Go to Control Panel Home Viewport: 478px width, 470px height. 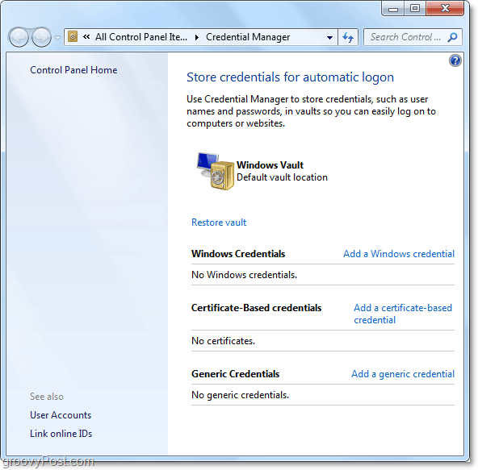pos(73,70)
